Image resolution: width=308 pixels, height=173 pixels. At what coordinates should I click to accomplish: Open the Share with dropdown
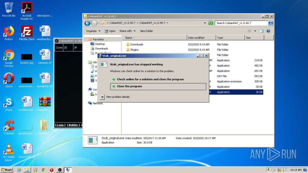[127, 31]
